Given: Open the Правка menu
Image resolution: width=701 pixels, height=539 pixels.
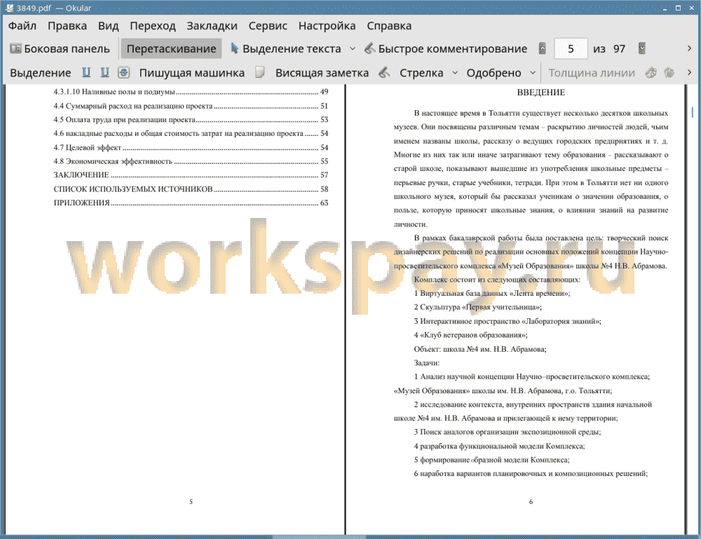Looking at the screenshot, I should [67, 26].
